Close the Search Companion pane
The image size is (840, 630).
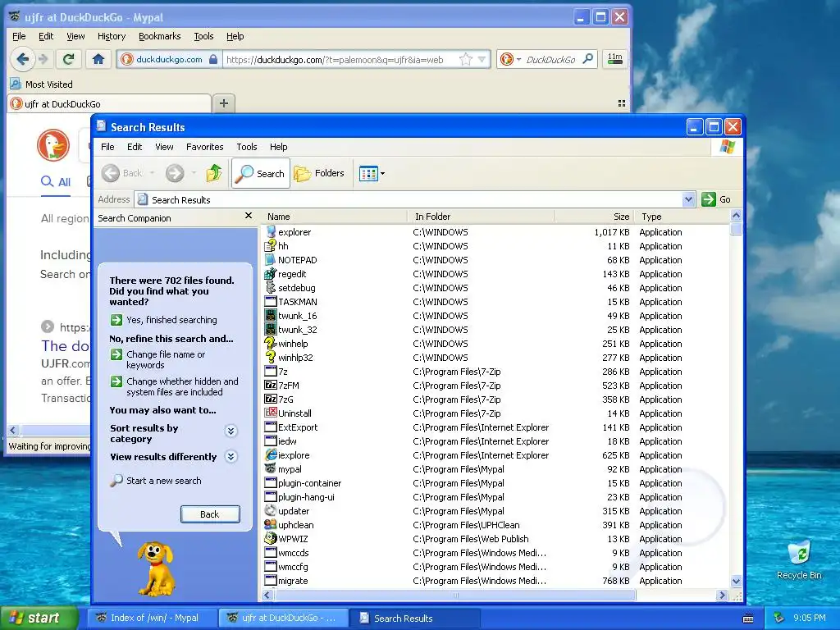[x=248, y=216]
